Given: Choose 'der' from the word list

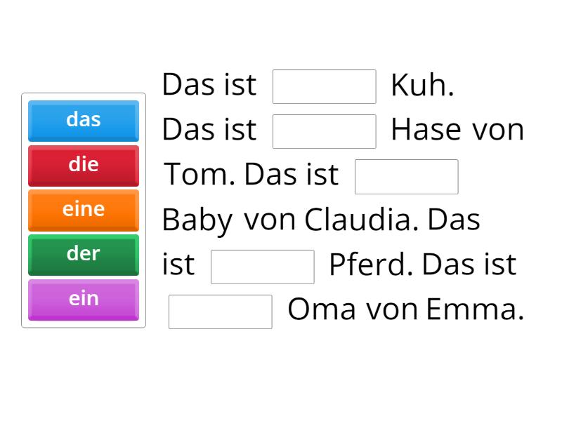Looking at the screenshot, I should point(83,254).
